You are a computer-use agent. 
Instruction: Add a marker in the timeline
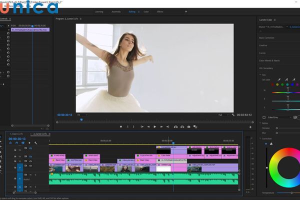coord(29,143)
